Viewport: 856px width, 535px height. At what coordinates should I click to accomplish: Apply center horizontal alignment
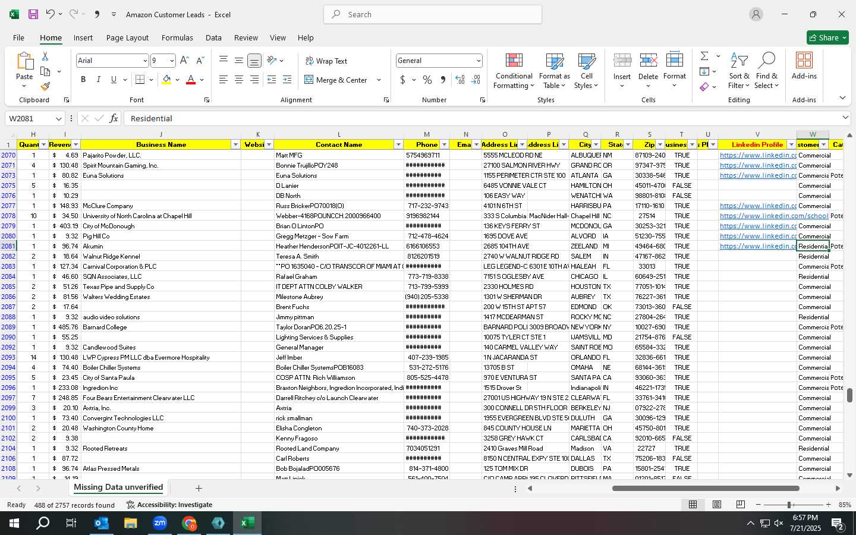click(x=238, y=80)
